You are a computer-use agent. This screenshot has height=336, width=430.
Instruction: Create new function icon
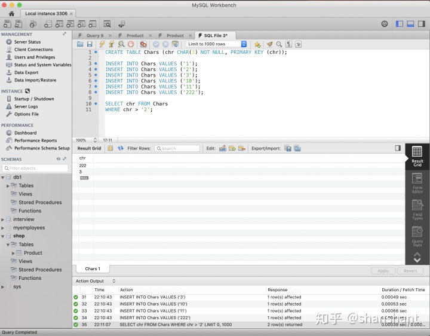93,24
